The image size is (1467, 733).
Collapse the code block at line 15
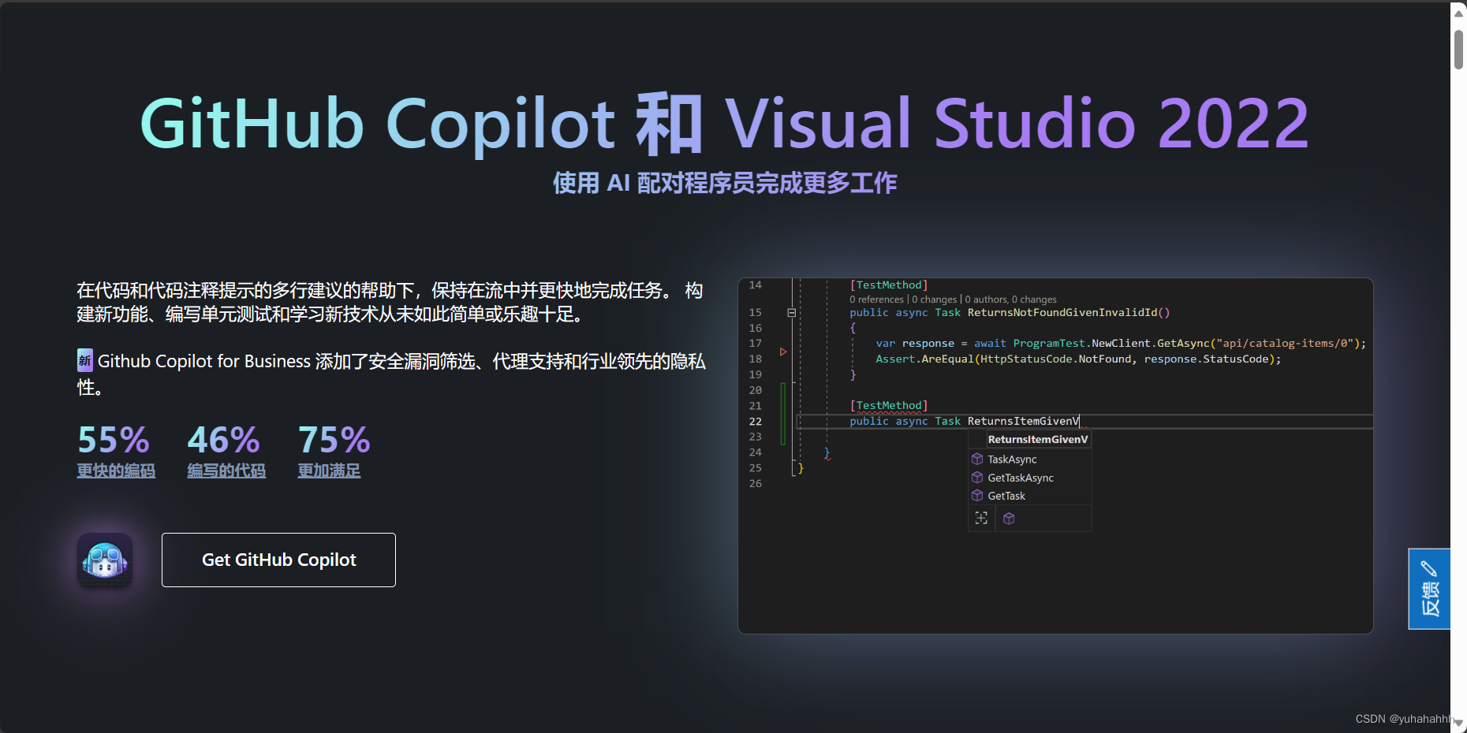click(791, 313)
